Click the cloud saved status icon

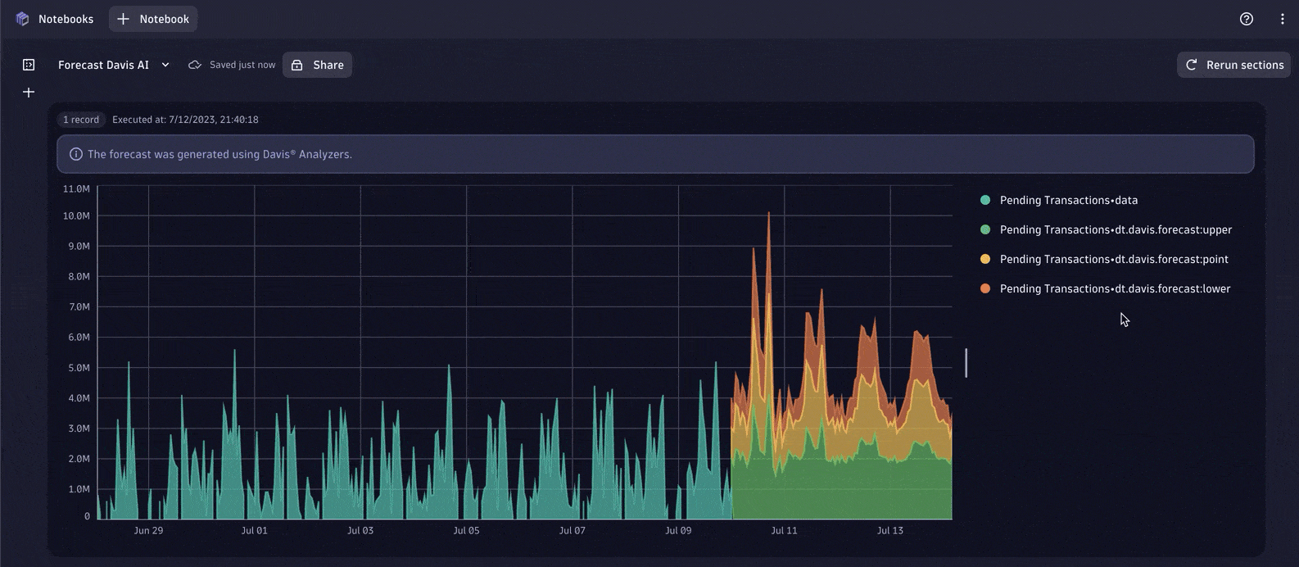tap(195, 65)
